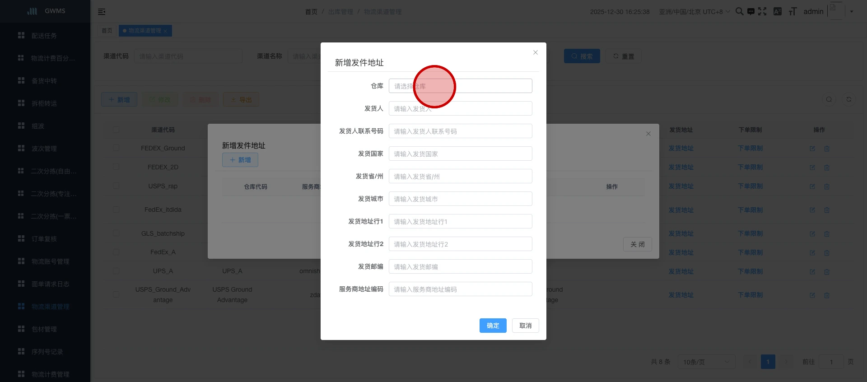Click the 渠道代码 search input
This screenshot has height=382, width=867.
(188, 56)
